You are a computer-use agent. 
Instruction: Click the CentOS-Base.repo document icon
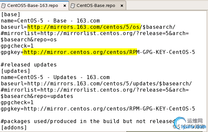73,6
